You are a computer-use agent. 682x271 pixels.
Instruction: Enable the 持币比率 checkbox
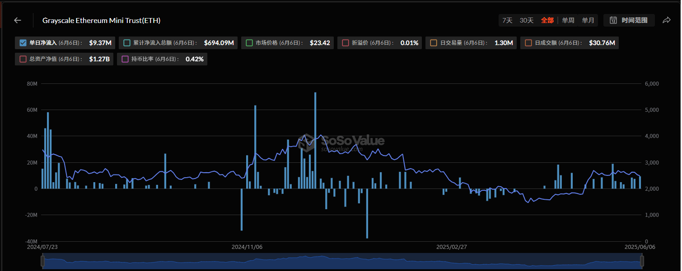coord(125,59)
